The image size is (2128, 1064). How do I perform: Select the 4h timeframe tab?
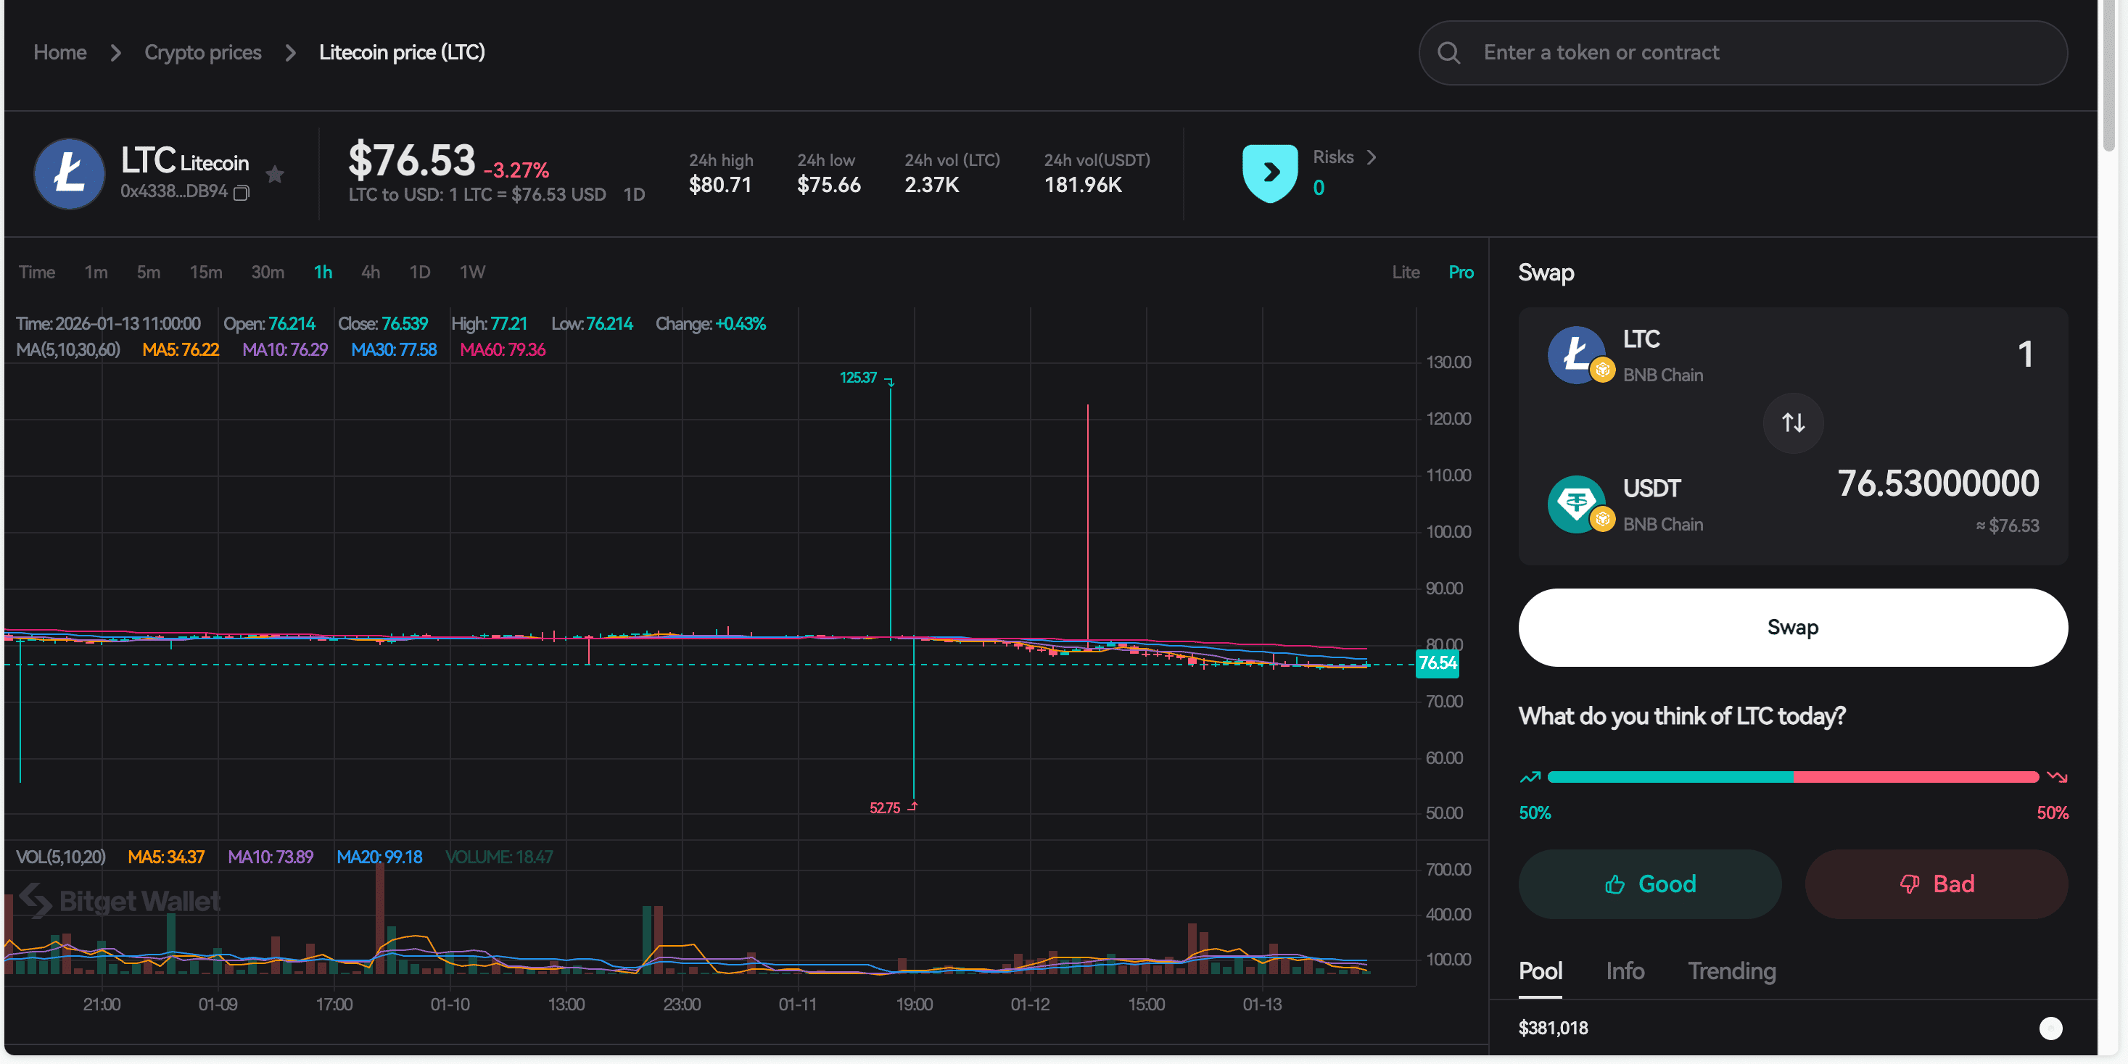pyautogui.click(x=369, y=272)
